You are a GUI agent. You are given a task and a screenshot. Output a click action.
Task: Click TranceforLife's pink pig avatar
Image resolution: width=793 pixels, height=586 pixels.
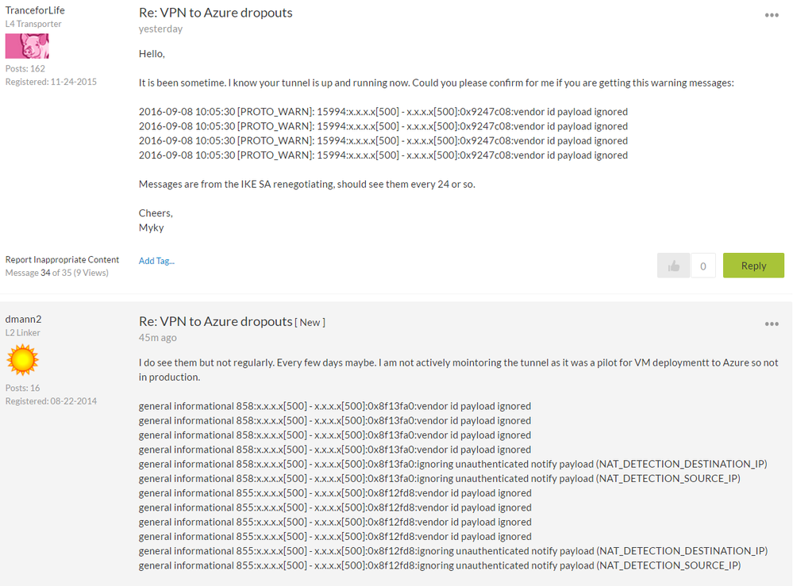[x=27, y=46]
